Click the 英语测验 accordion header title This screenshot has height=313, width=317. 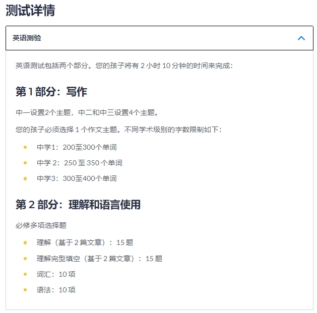(x=27, y=38)
